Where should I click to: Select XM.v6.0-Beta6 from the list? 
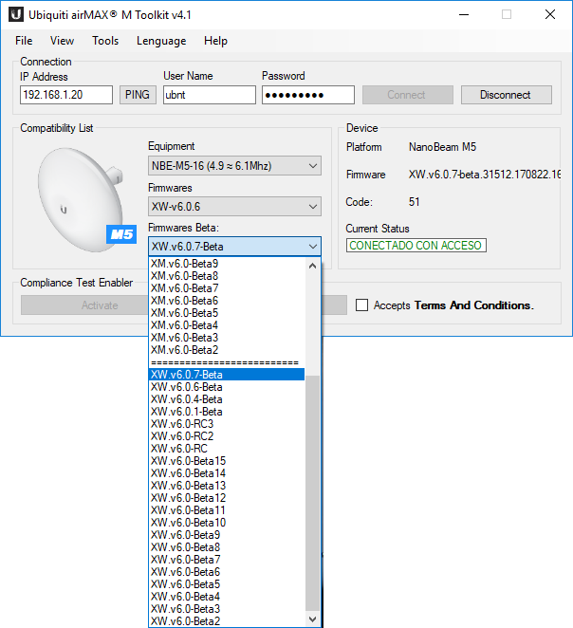tap(227, 301)
